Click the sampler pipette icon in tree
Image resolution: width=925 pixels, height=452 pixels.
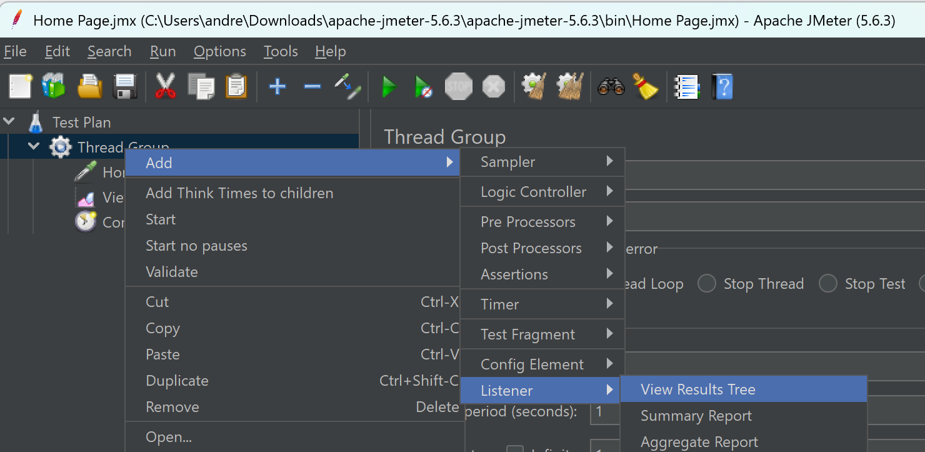[85, 171]
